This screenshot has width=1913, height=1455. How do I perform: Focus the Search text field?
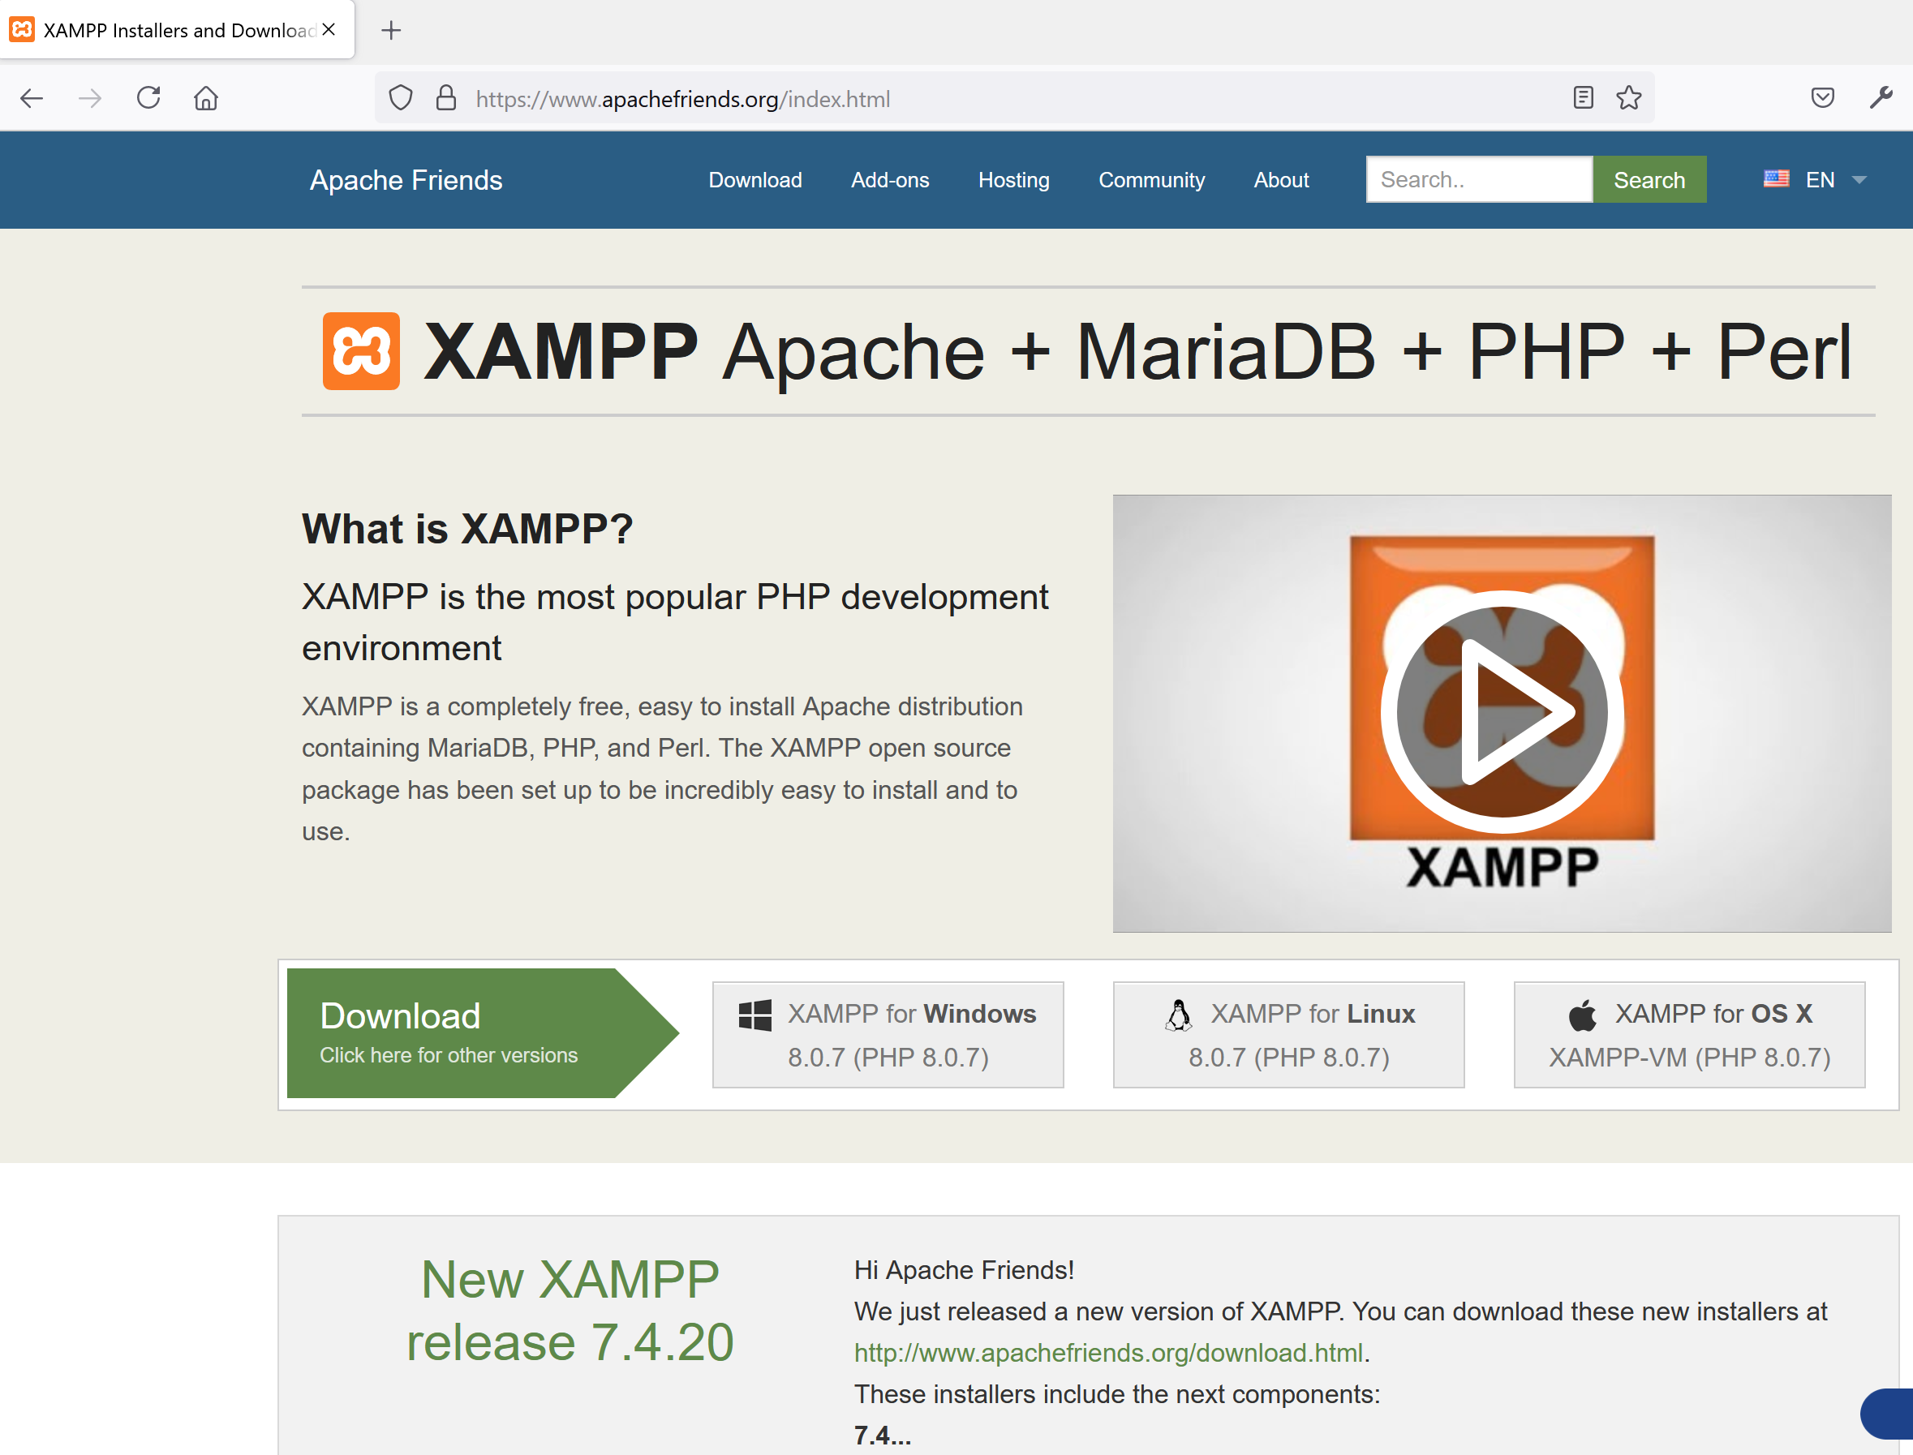coord(1478,179)
